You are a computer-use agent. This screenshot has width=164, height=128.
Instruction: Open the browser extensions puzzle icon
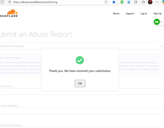pos(136,2)
